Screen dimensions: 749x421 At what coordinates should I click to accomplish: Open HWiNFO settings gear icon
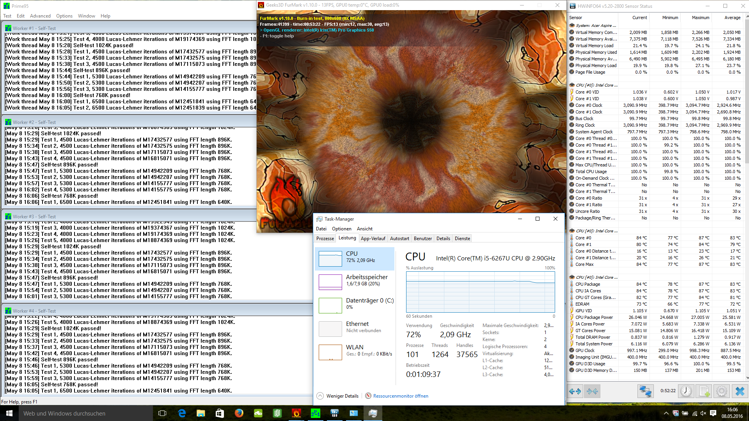click(x=722, y=391)
